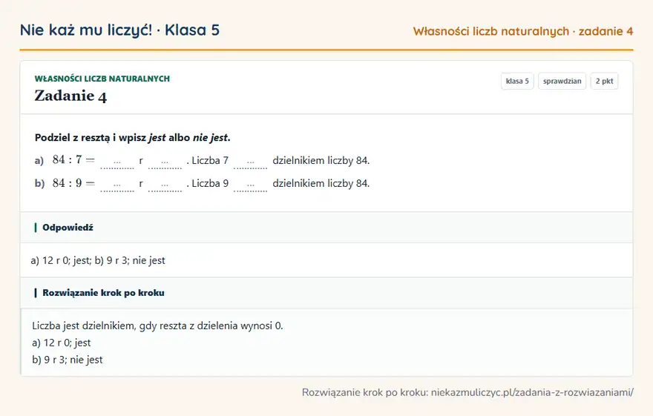Click the '2 pkt' tag
Viewport: 653px width, 416px height.
coord(604,81)
